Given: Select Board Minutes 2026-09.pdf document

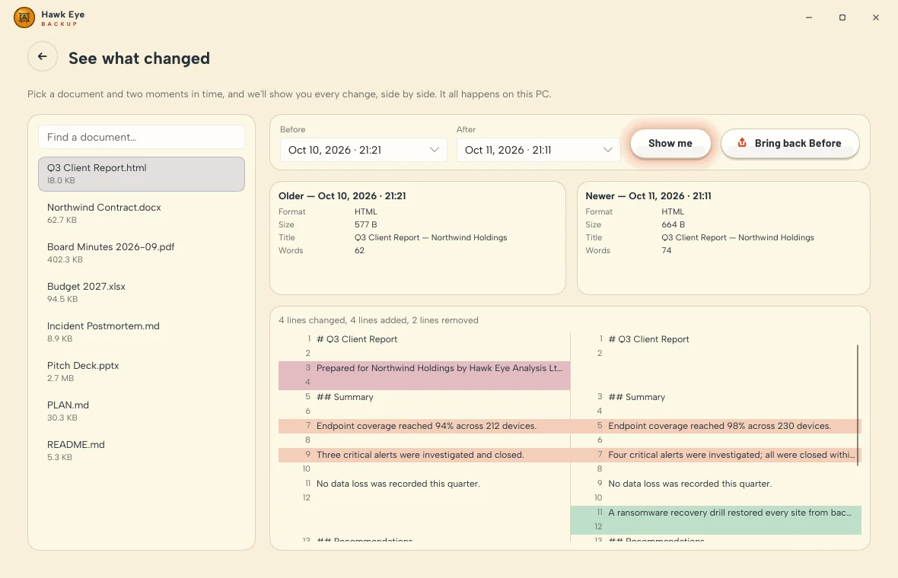Looking at the screenshot, I should coord(142,253).
